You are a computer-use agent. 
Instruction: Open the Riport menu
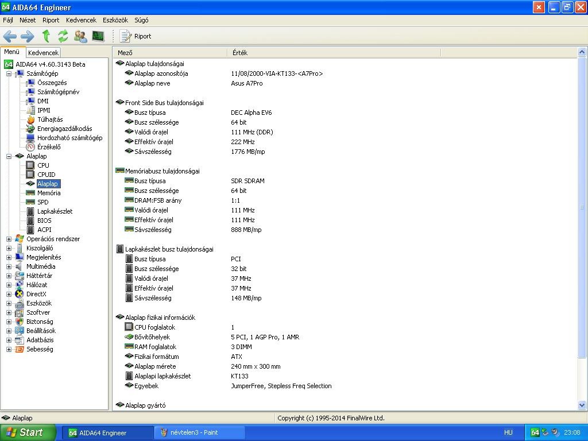point(51,20)
